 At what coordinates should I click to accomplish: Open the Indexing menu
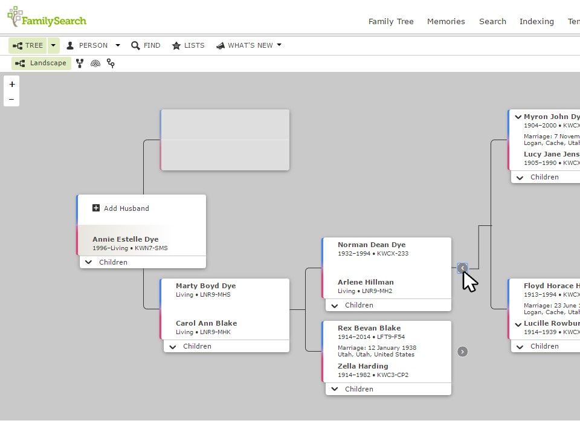tap(536, 22)
